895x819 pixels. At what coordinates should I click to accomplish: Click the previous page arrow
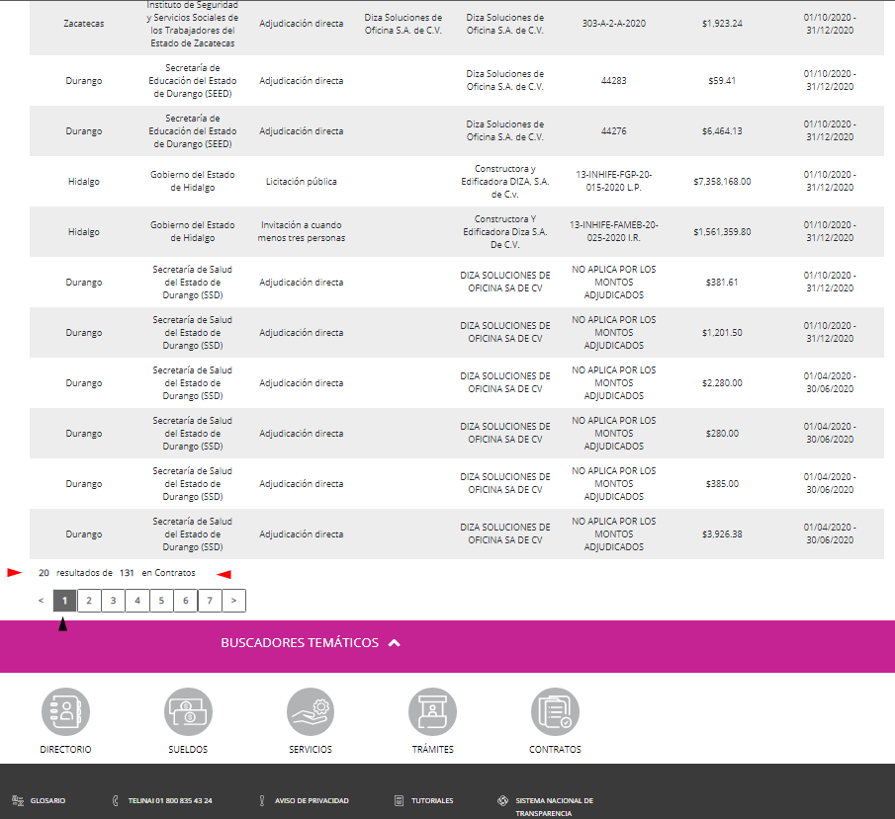[41, 600]
